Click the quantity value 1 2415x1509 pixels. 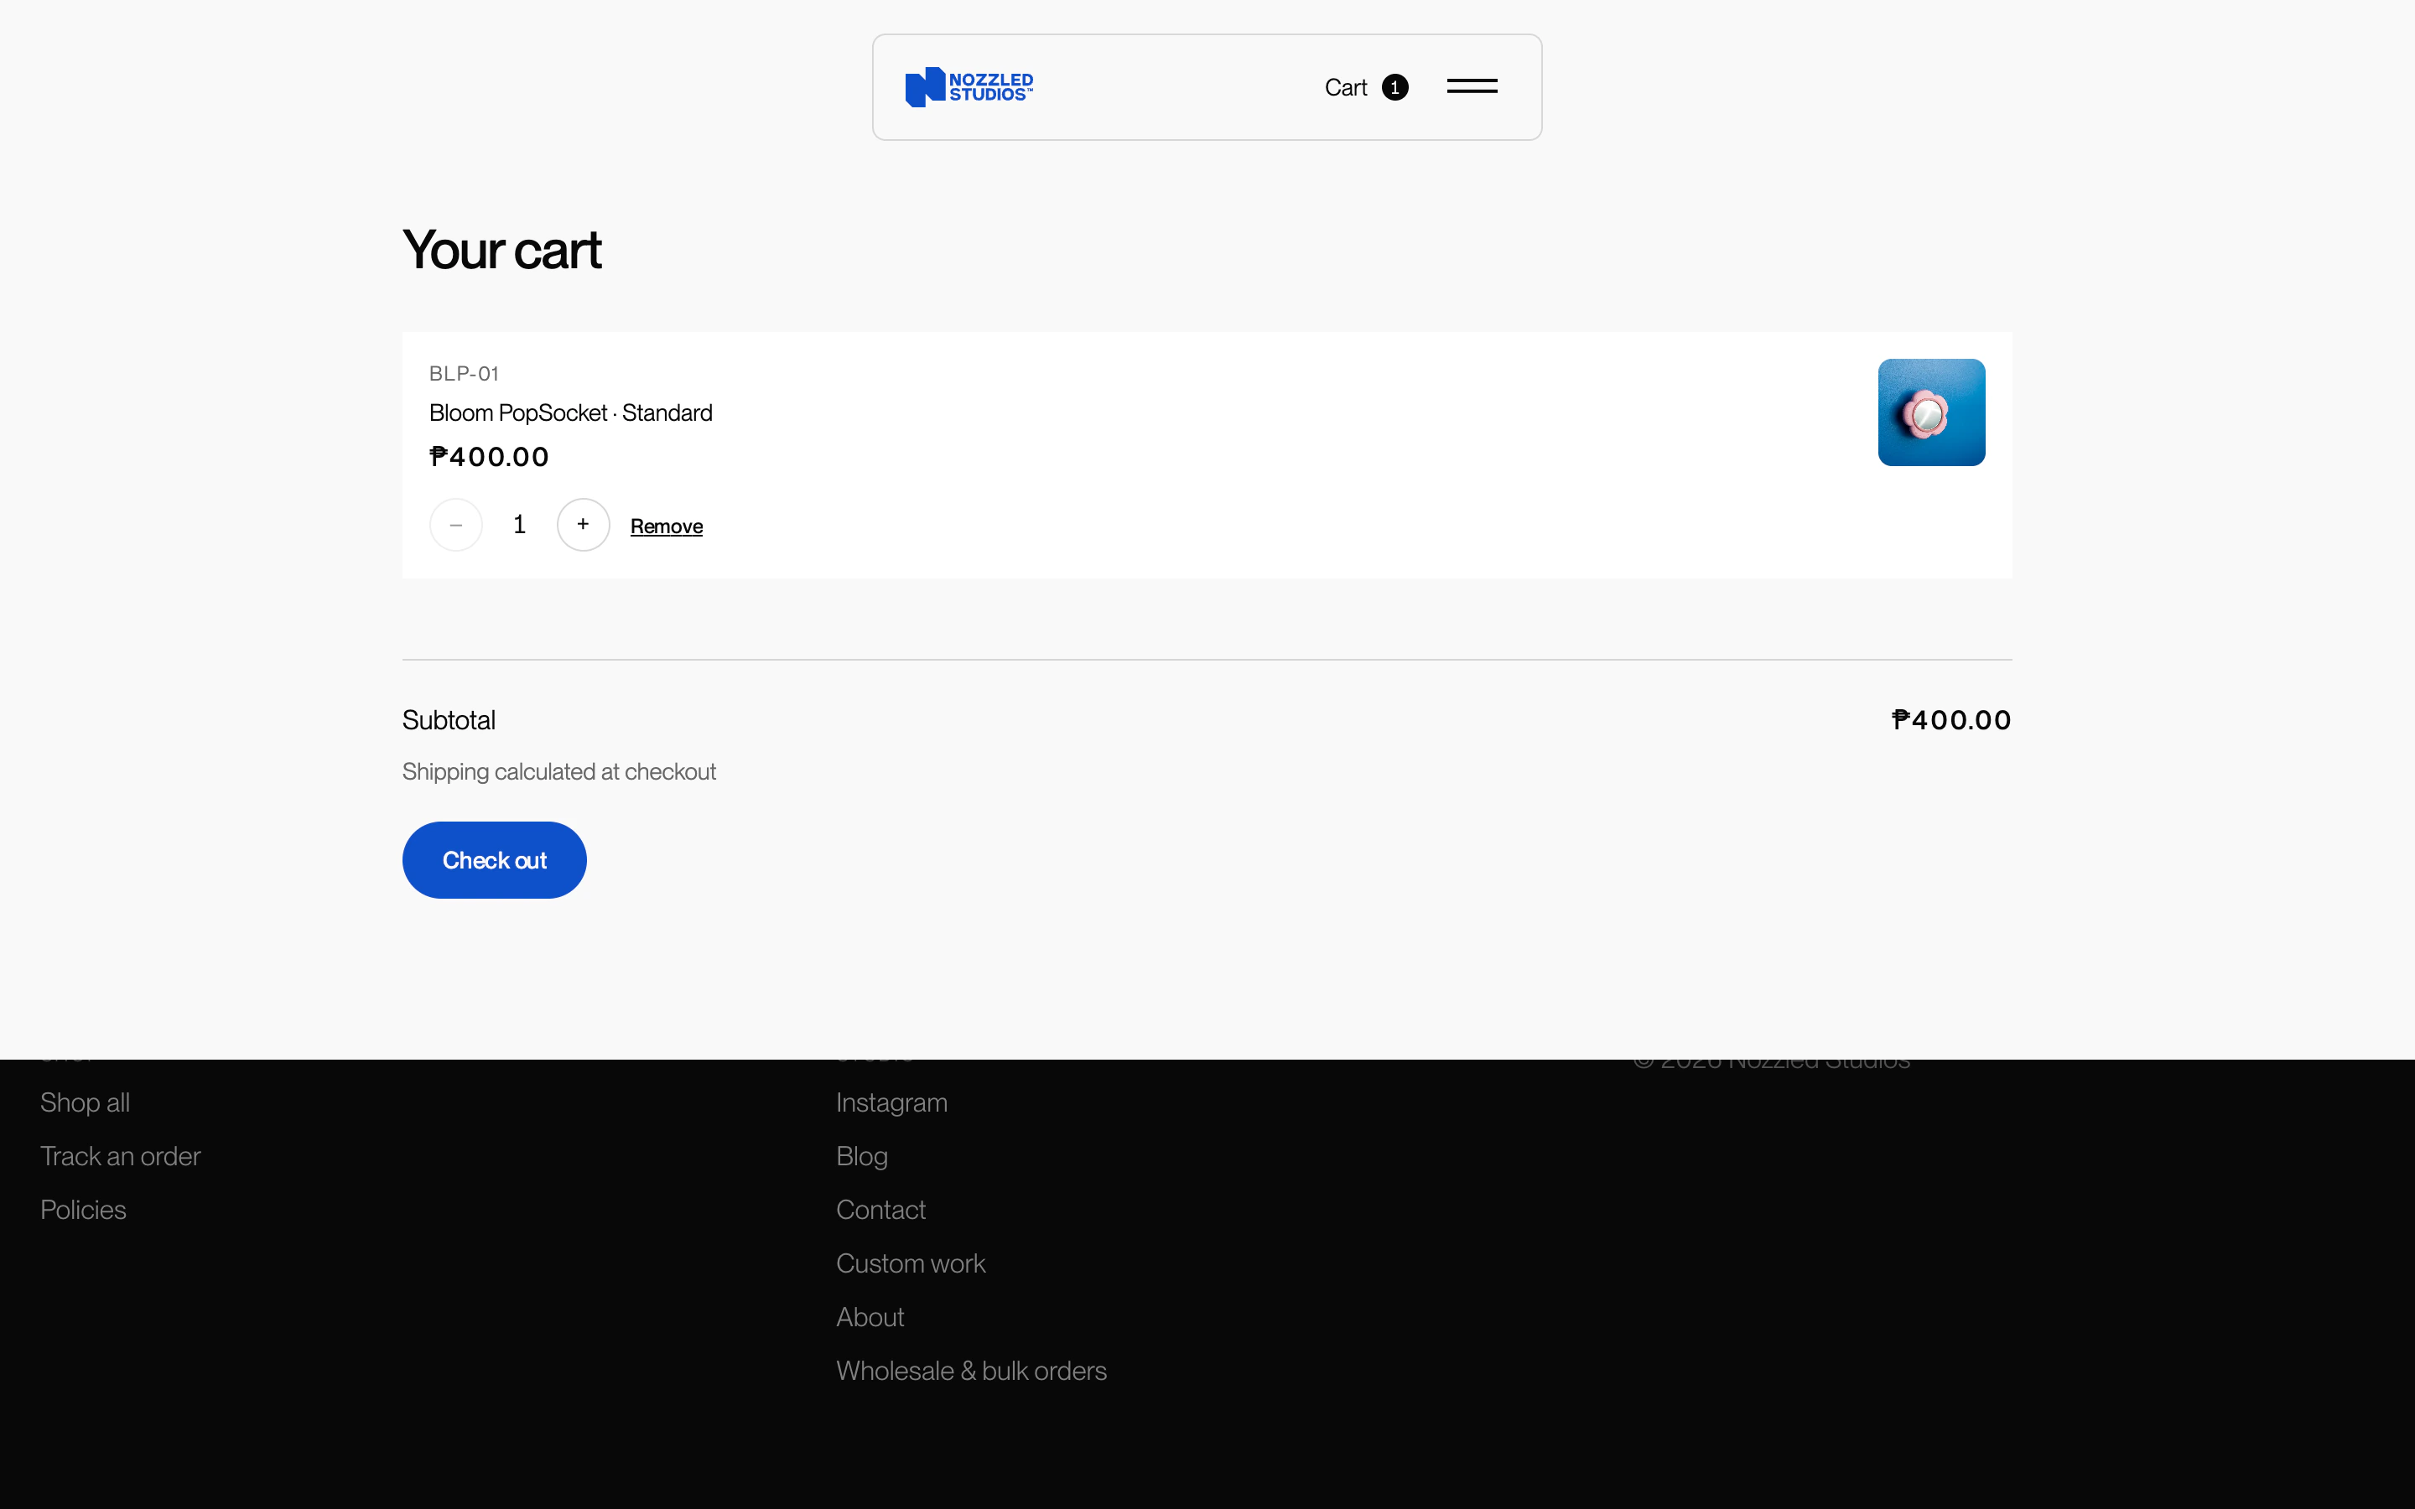pos(519,525)
